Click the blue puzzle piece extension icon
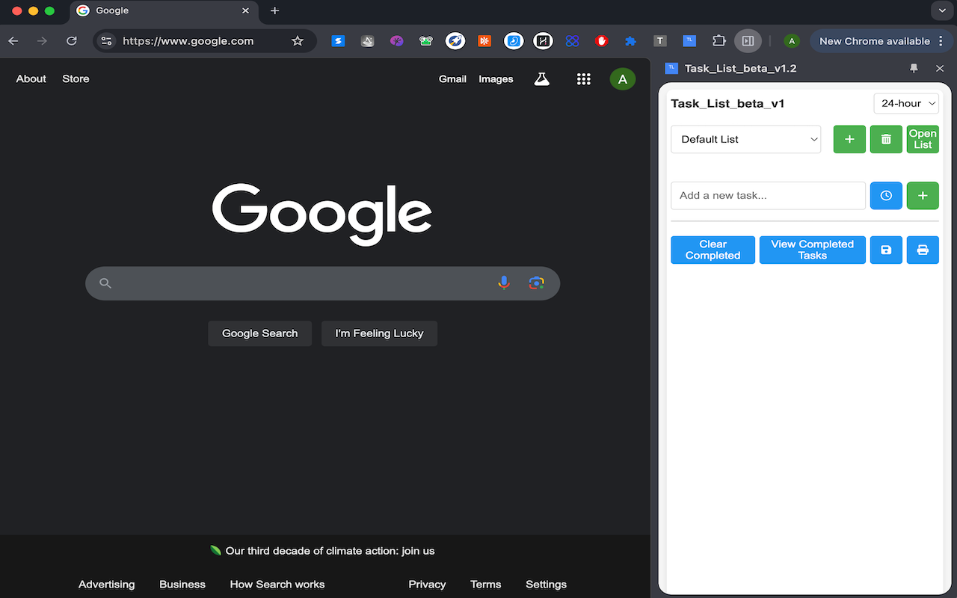This screenshot has width=957, height=598. point(631,41)
